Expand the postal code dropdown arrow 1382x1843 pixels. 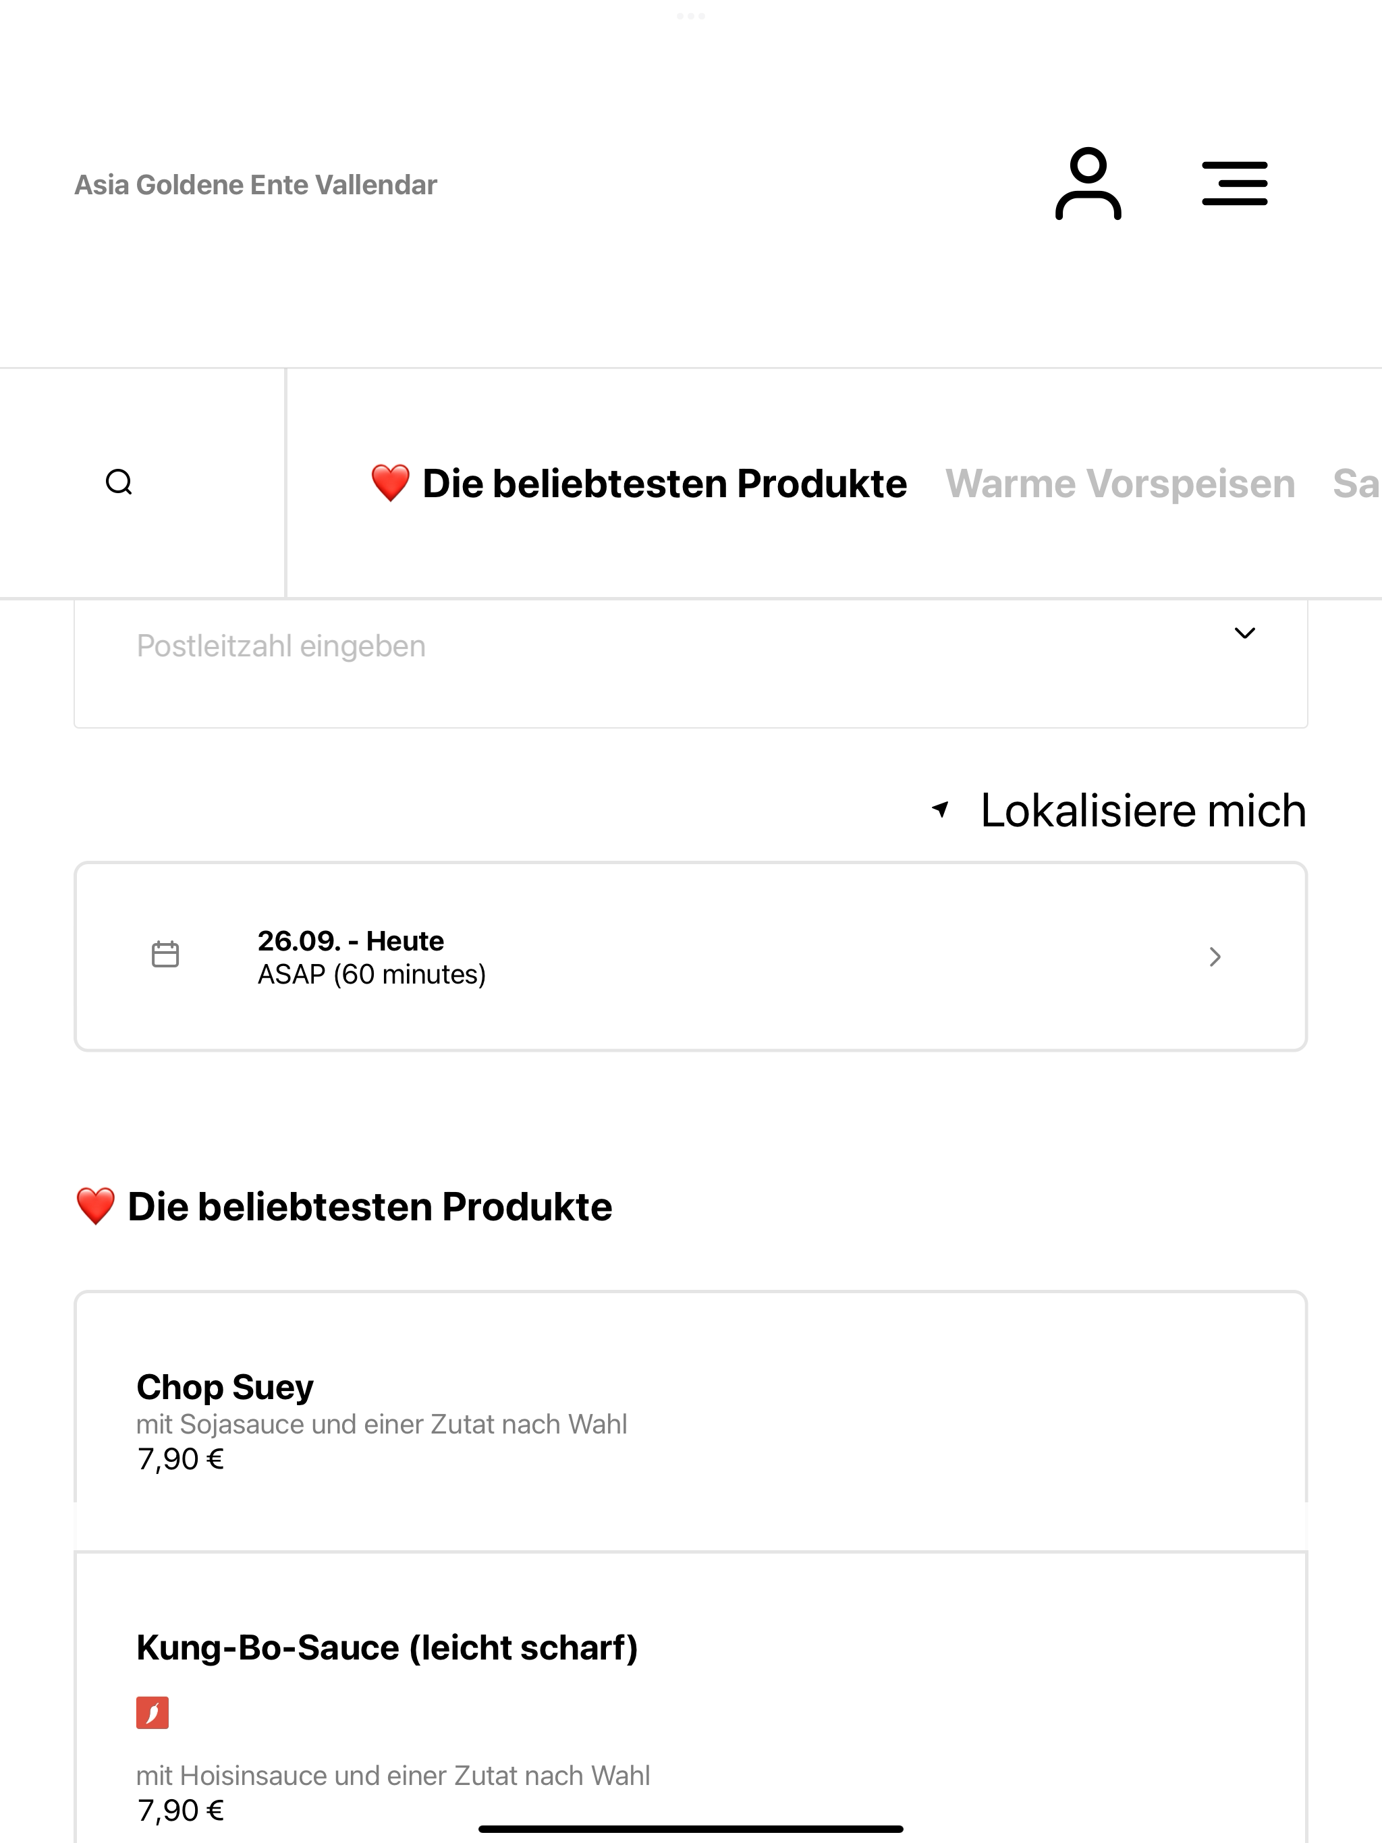tap(1244, 633)
